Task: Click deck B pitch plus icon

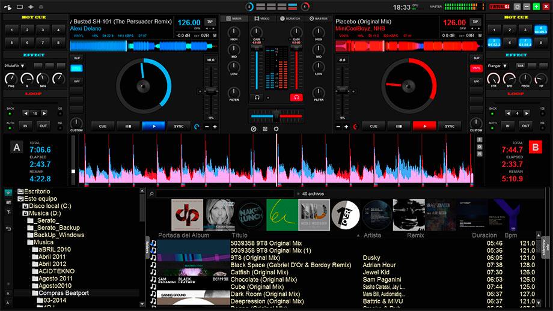Action: 346,127
